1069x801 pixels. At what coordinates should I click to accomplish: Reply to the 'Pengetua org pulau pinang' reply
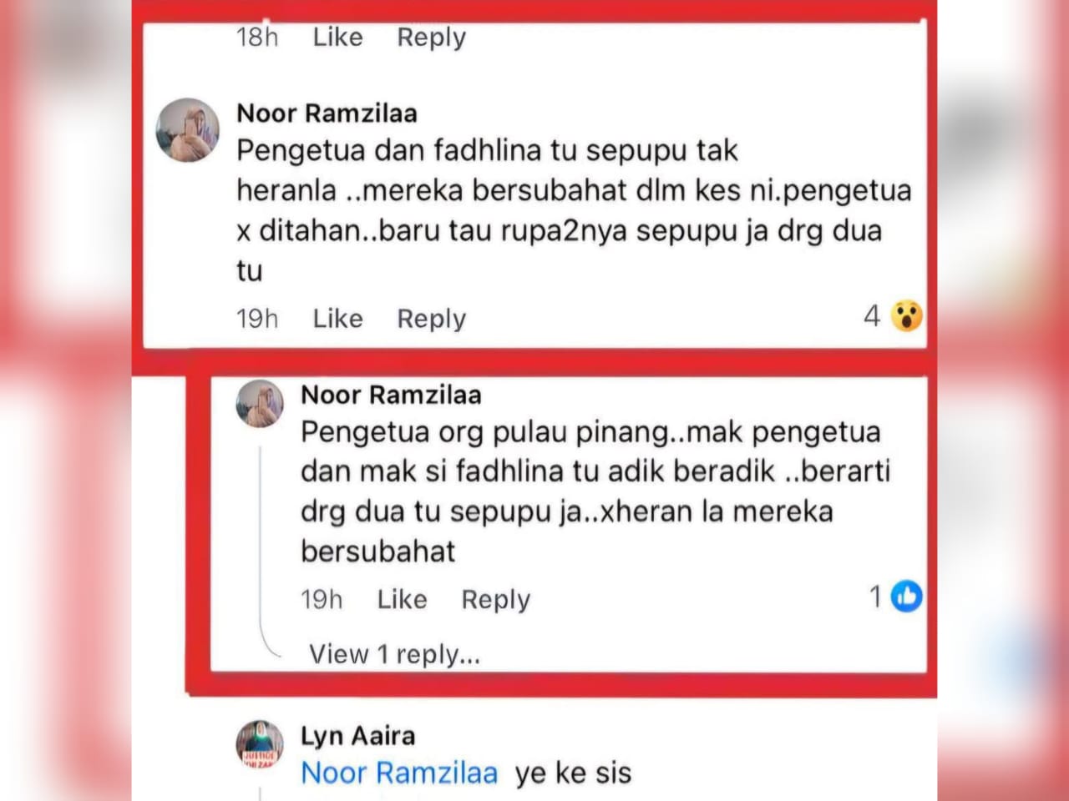(x=495, y=599)
